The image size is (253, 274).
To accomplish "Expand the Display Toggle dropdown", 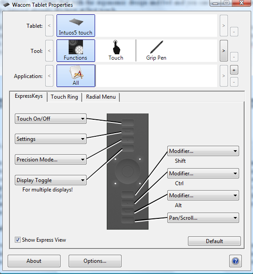I will click(51, 180).
